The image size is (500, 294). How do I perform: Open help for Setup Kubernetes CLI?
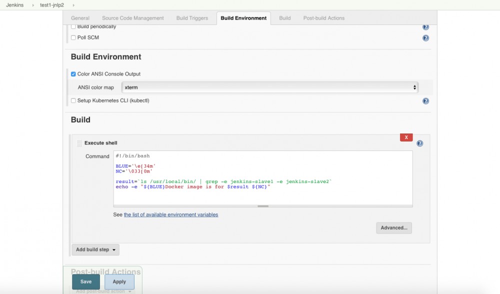425,101
